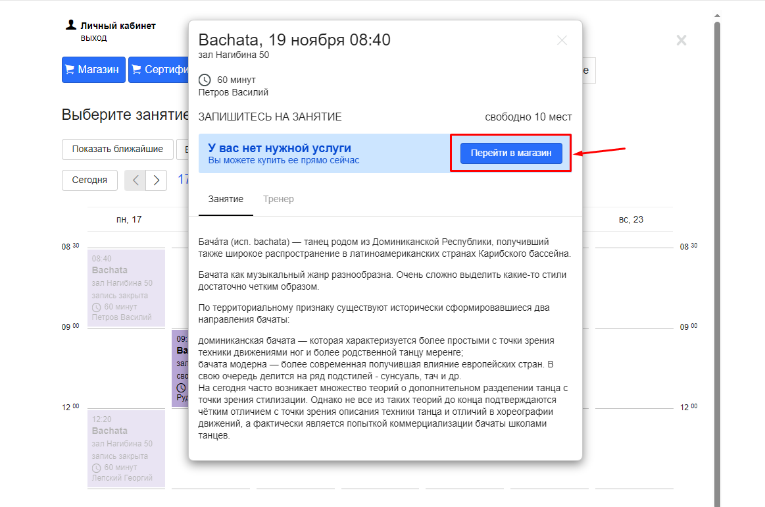Viewport: 765px width, 507px height.
Task: Click 'зал Нагибина 50' under the popup title
Action: coord(234,55)
